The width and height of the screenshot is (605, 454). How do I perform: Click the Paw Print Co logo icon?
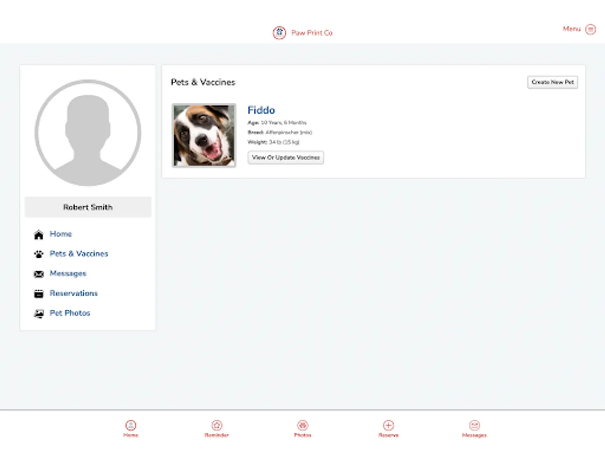point(279,33)
